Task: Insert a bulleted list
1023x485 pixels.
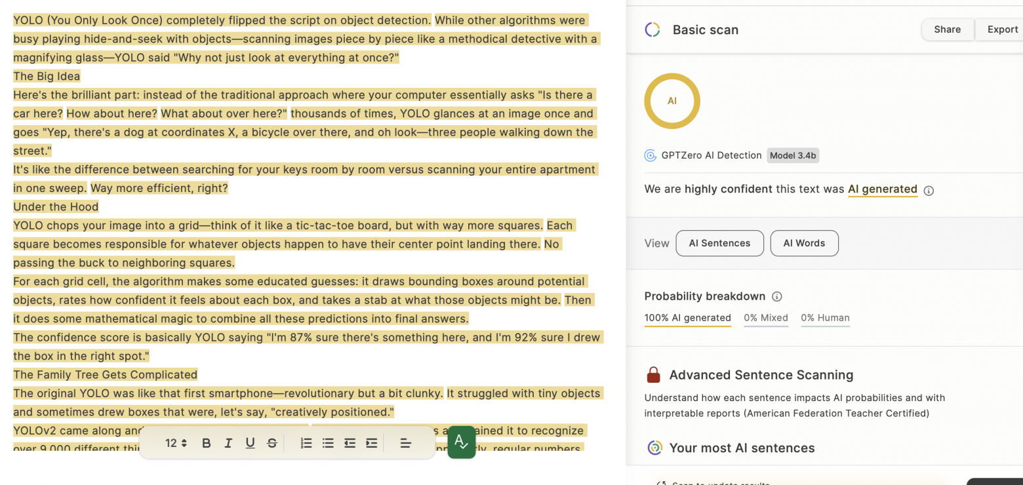Action: coord(328,443)
